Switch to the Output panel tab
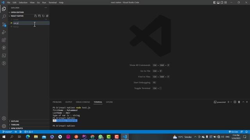 click(69, 102)
